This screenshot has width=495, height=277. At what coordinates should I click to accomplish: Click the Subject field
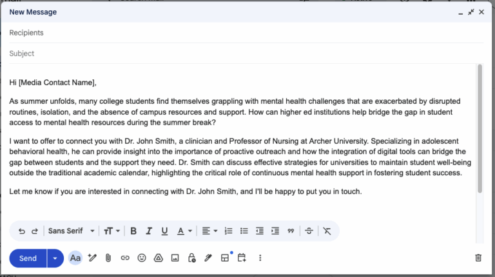[246, 53]
